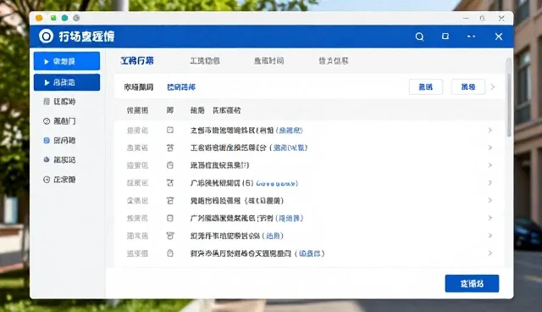Open sidebar item with dark pie-shaped icon
The height and width of the screenshot is (312, 542).
(59, 159)
